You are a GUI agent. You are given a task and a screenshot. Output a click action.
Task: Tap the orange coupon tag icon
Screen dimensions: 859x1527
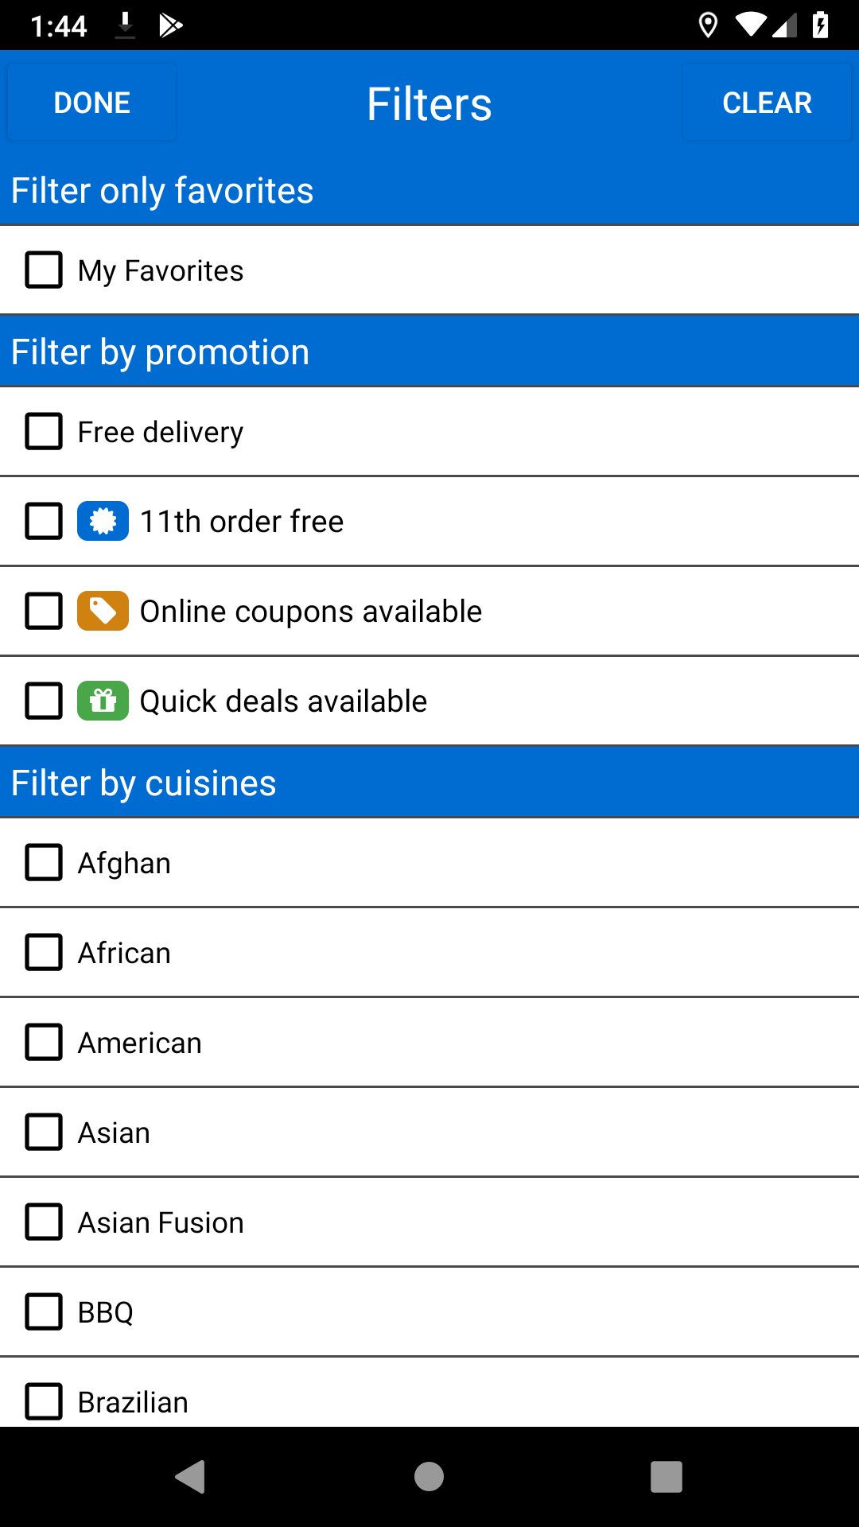point(103,612)
